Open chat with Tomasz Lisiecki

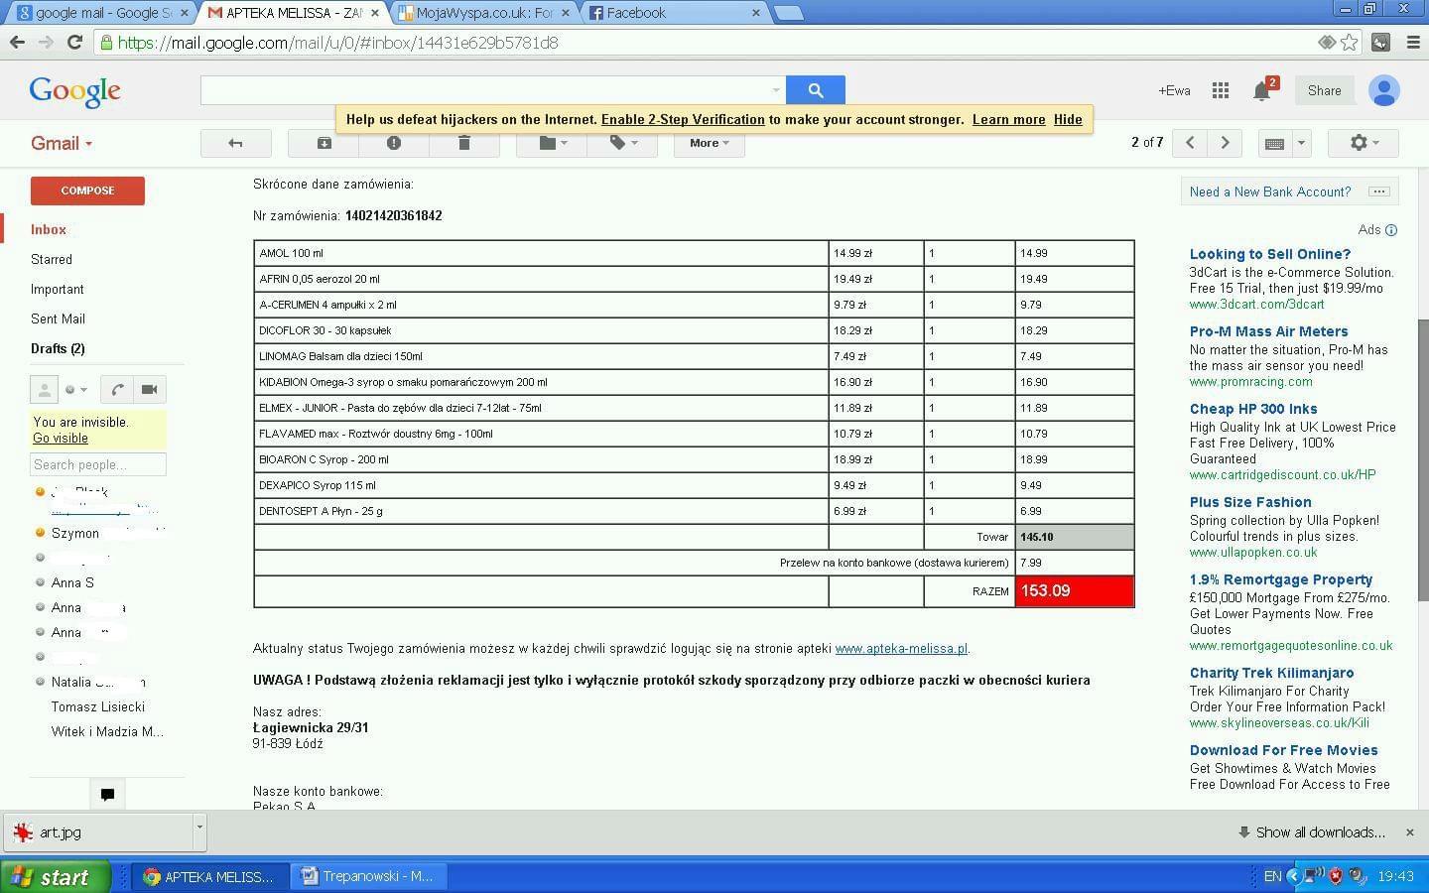click(x=97, y=706)
